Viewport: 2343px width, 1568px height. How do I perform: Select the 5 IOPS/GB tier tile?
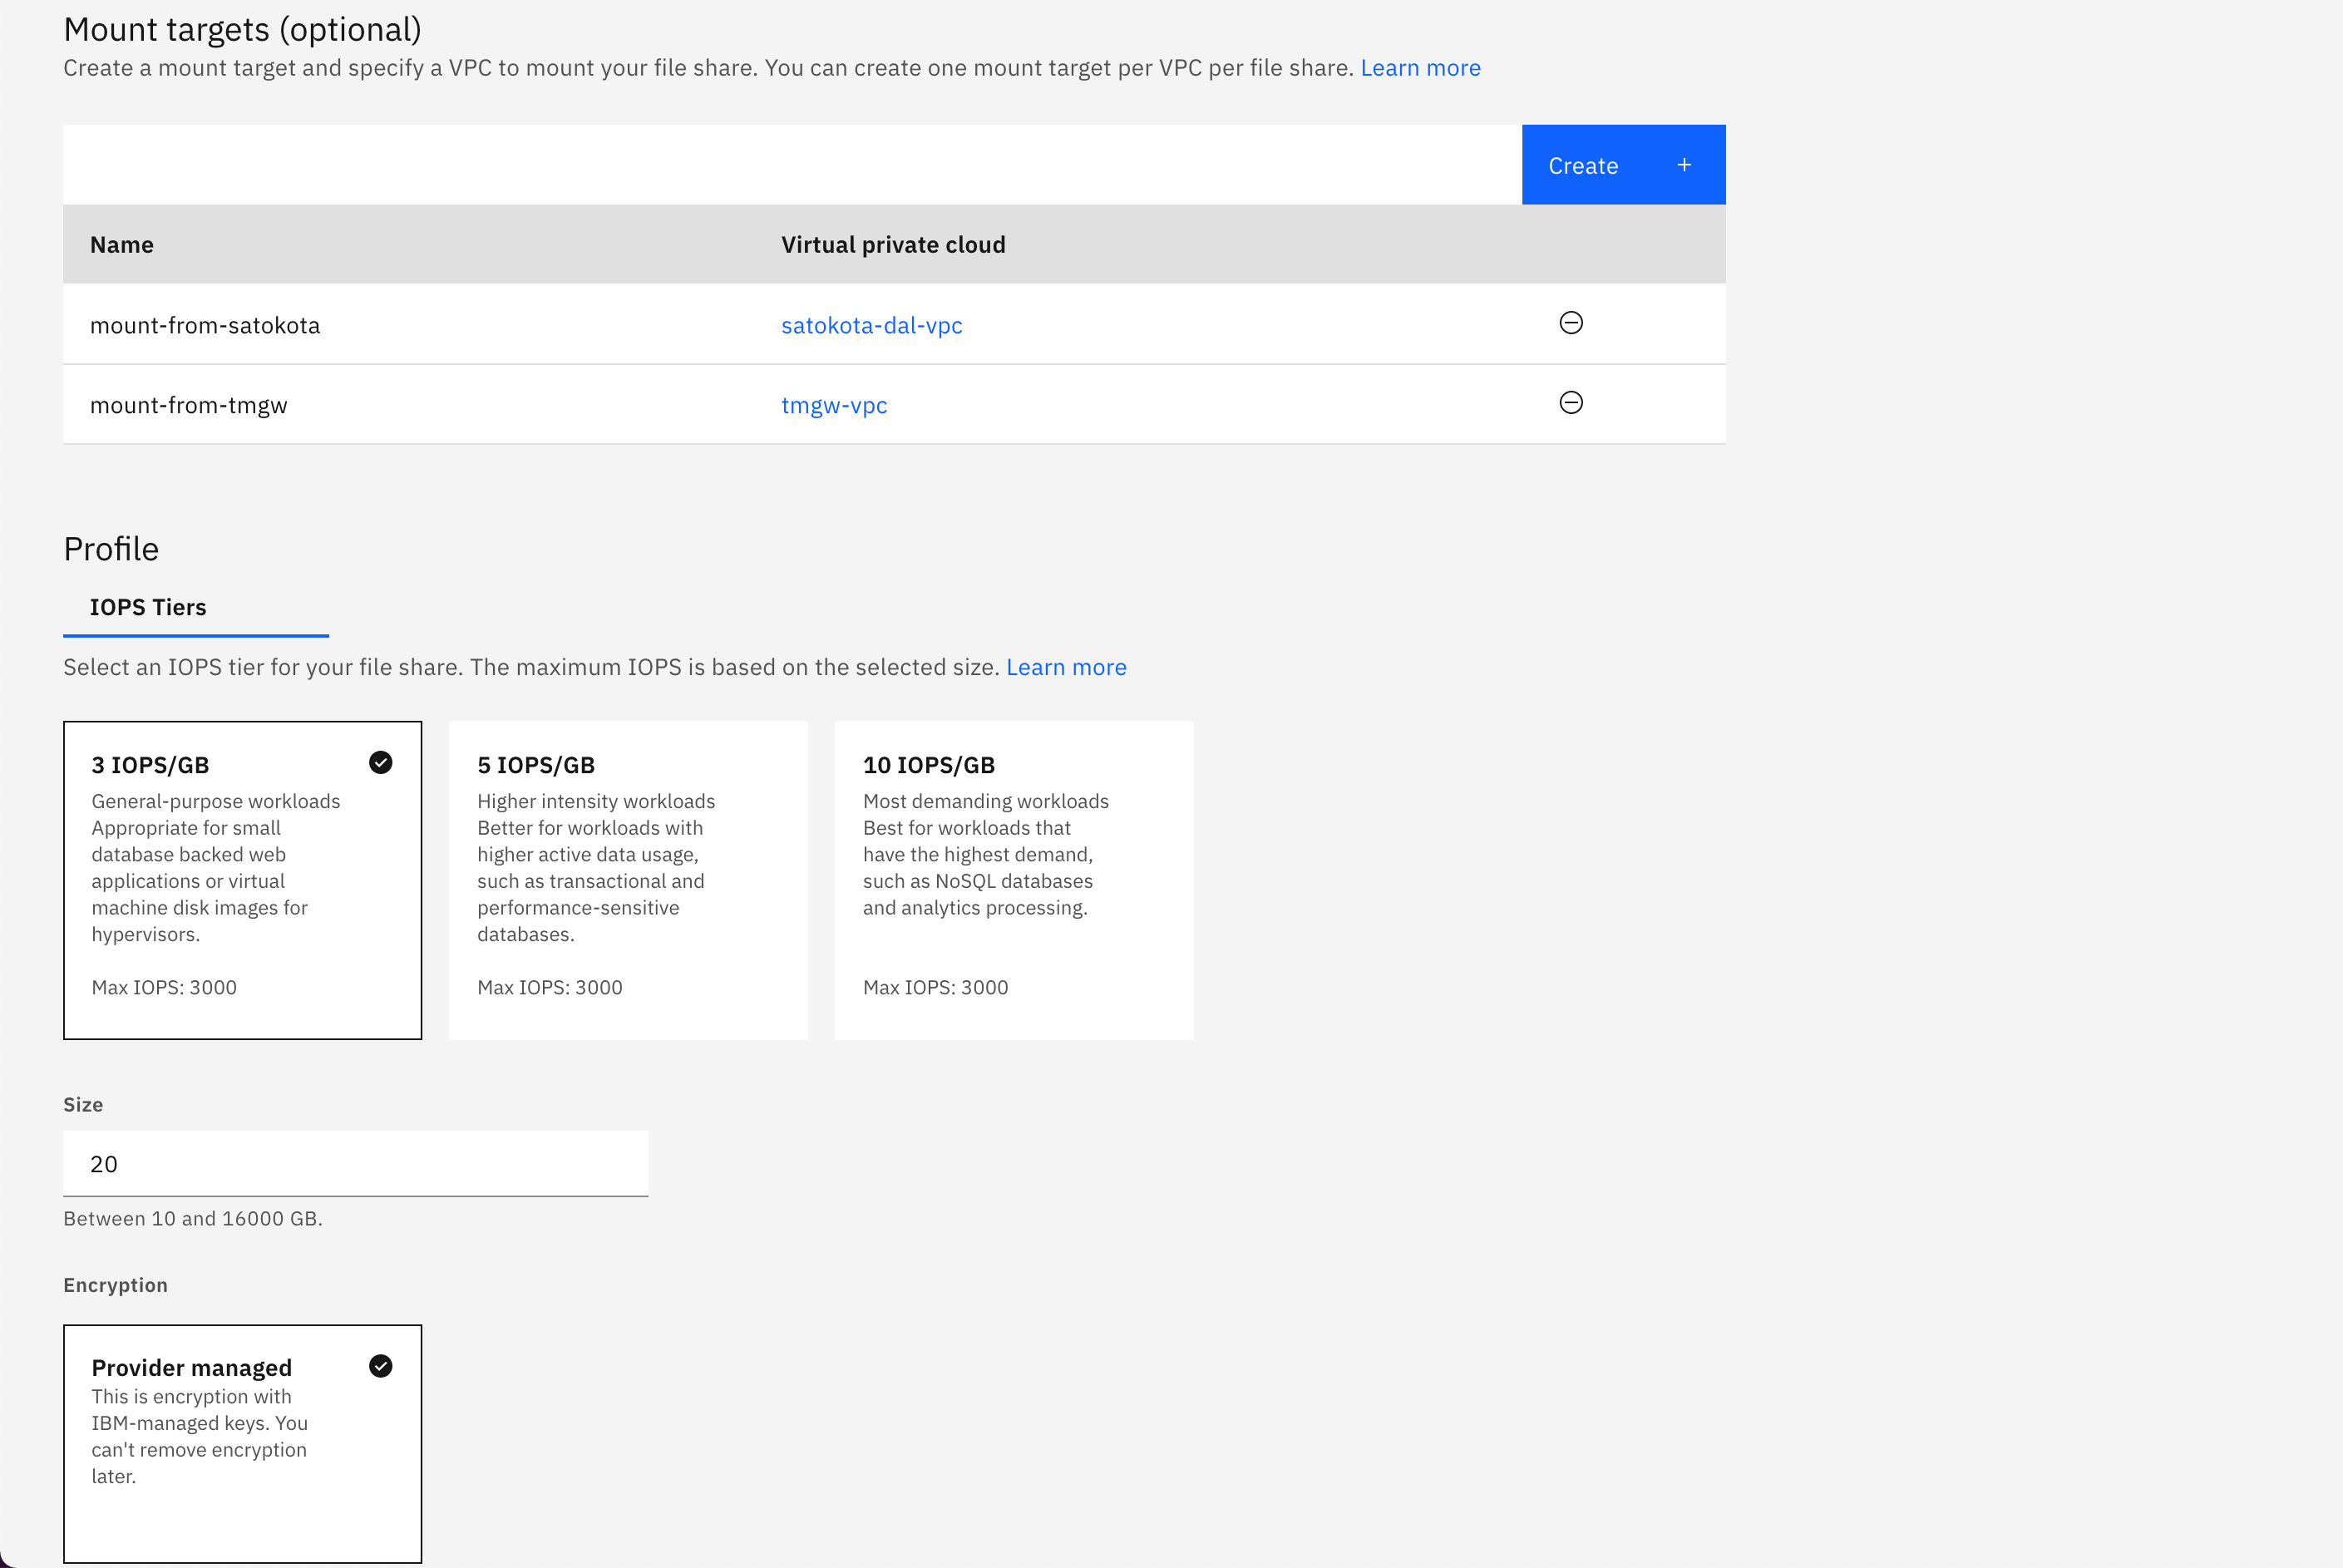point(627,880)
